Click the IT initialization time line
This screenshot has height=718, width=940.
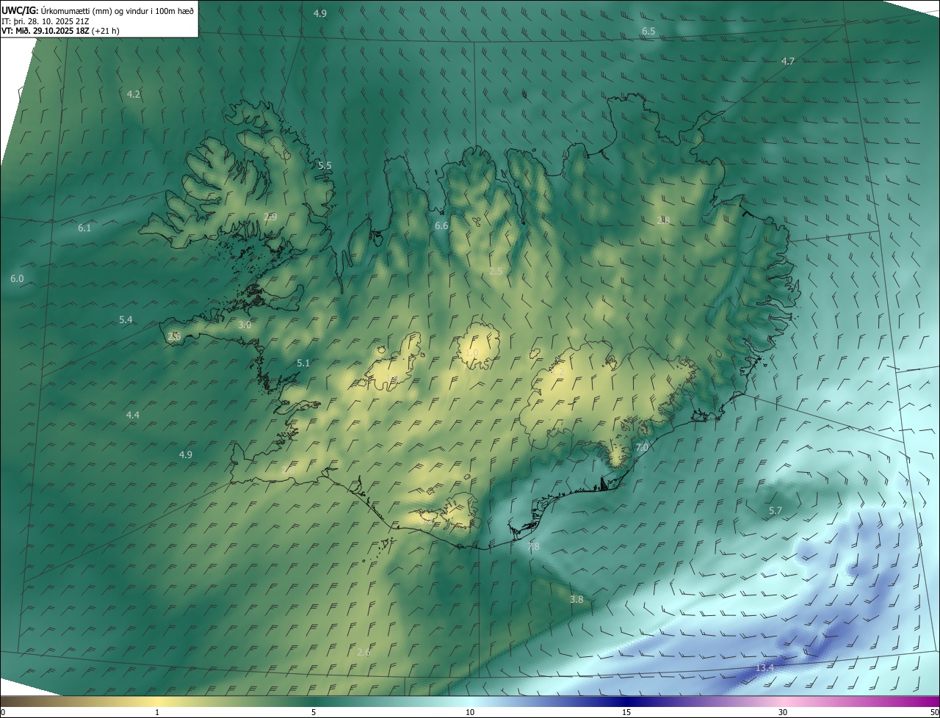click(46, 21)
